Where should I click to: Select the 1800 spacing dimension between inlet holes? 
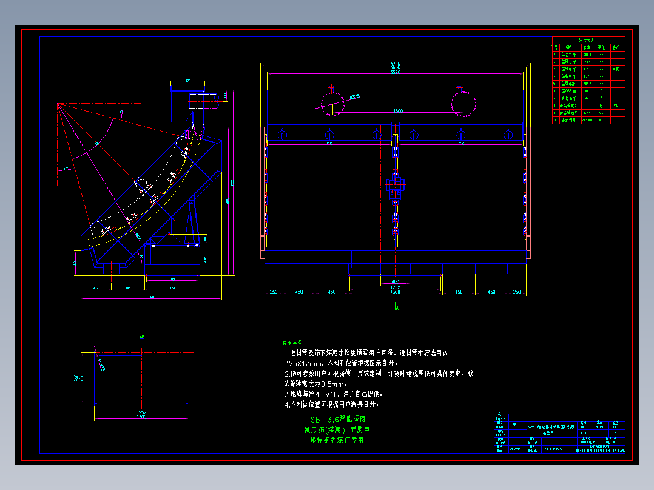click(398, 111)
